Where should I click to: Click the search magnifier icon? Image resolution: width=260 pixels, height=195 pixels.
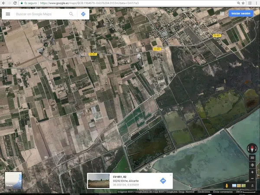coord(71,14)
